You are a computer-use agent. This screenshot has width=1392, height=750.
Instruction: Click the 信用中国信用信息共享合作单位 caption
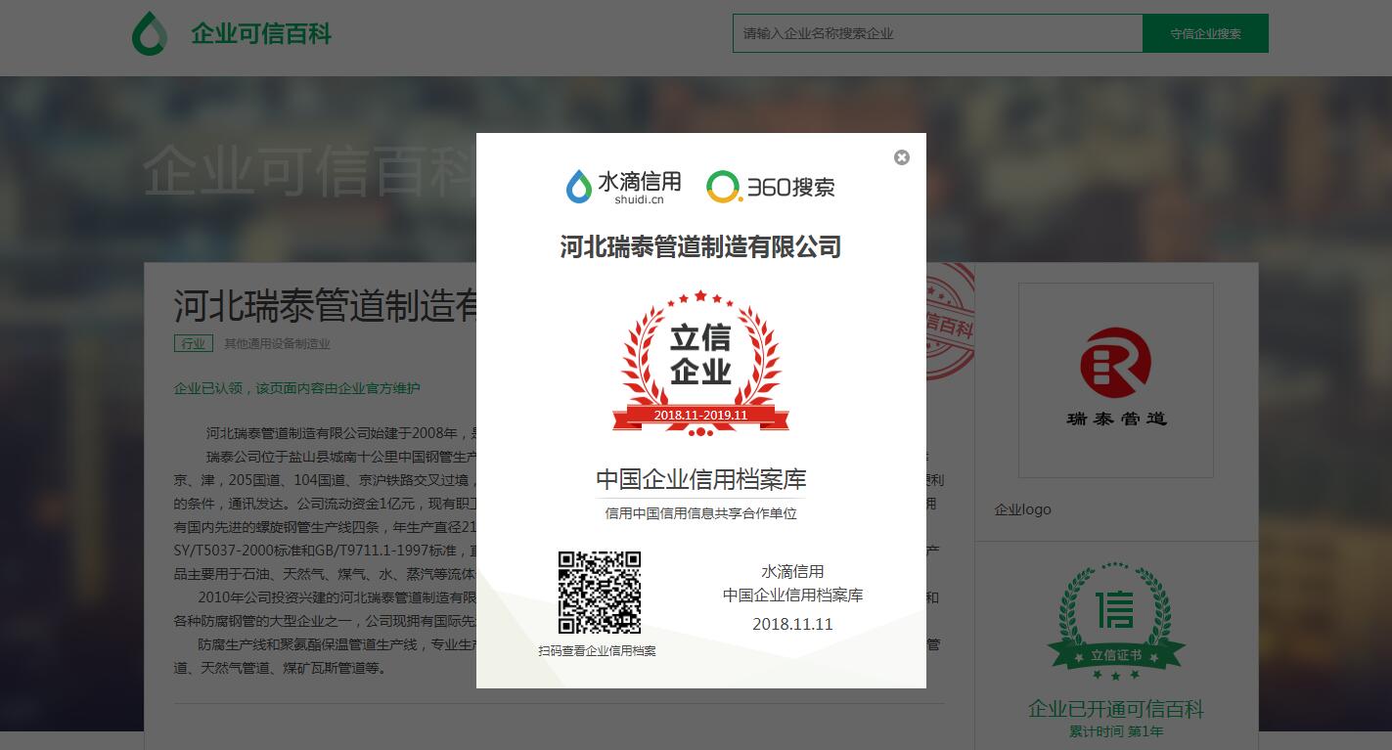701,513
